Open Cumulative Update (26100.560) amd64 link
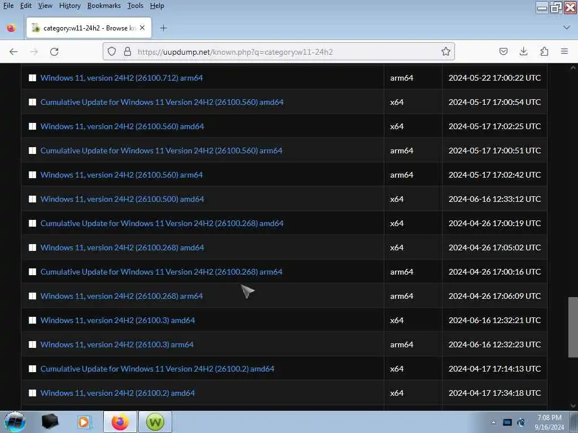Screen dimensions: 578x433 pos(162,102)
